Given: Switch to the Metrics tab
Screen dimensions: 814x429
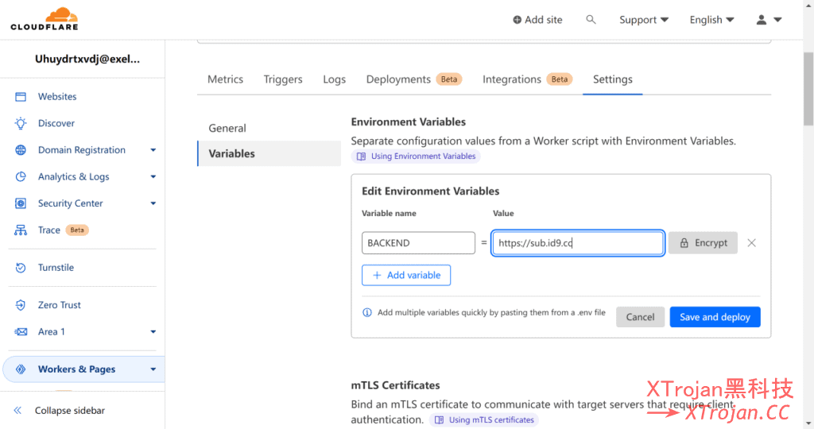Looking at the screenshot, I should [x=225, y=79].
